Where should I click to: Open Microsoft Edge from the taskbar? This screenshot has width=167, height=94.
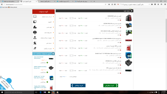[x=40, y=92]
